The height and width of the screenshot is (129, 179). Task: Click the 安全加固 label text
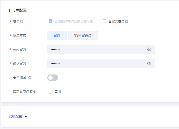click(19, 78)
